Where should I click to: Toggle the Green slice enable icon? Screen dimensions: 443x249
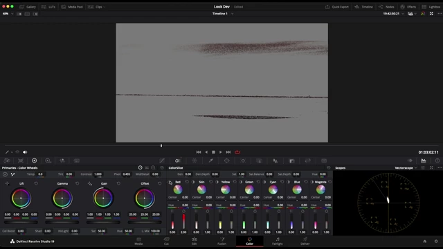pyautogui.click(x=241, y=182)
